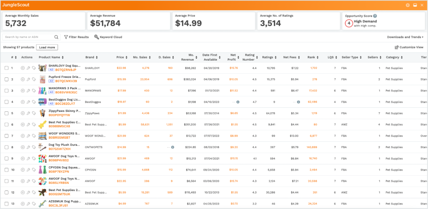The height and width of the screenshot is (209, 428).
Task: Check the box for row 3 MANOPAWS
Action: 6,91
